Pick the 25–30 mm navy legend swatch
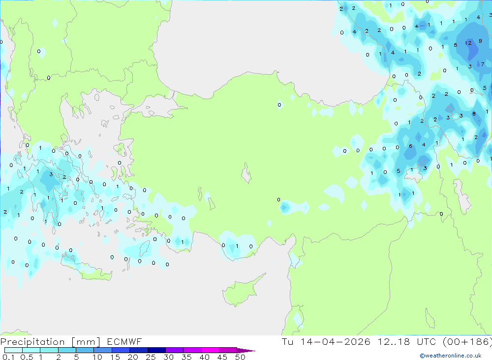 156,350
